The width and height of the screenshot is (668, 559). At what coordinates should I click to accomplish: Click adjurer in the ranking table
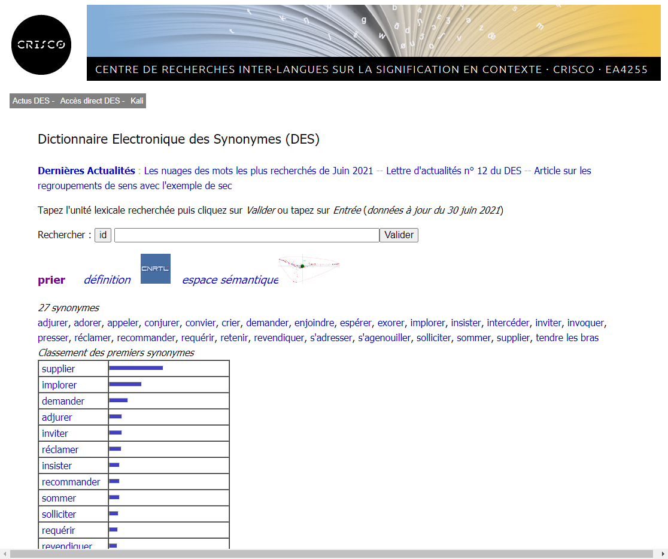tap(57, 418)
